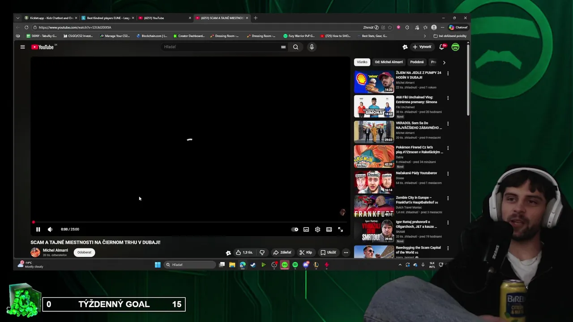Open YouTube notifications bell
The image size is (573, 322).
click(442, 47)
